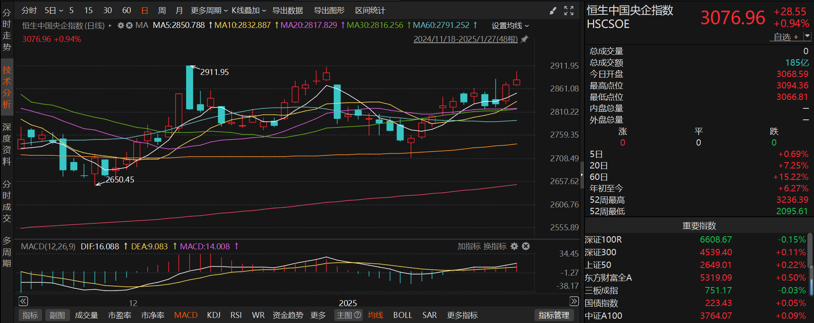
Task: Select 资金趋势 sub-chart indicator
Action: (x=288, y=315)
